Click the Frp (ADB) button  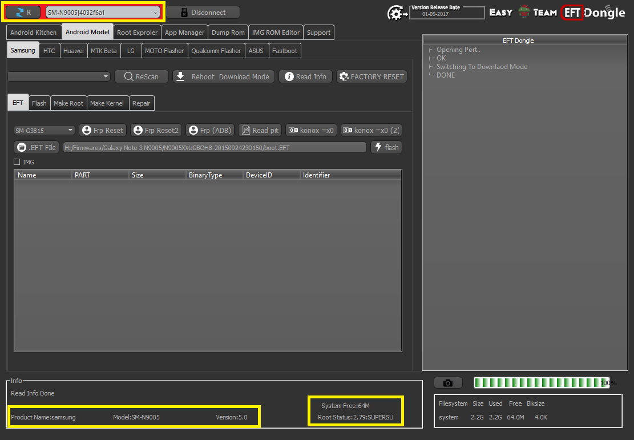(x=210, y=130)
